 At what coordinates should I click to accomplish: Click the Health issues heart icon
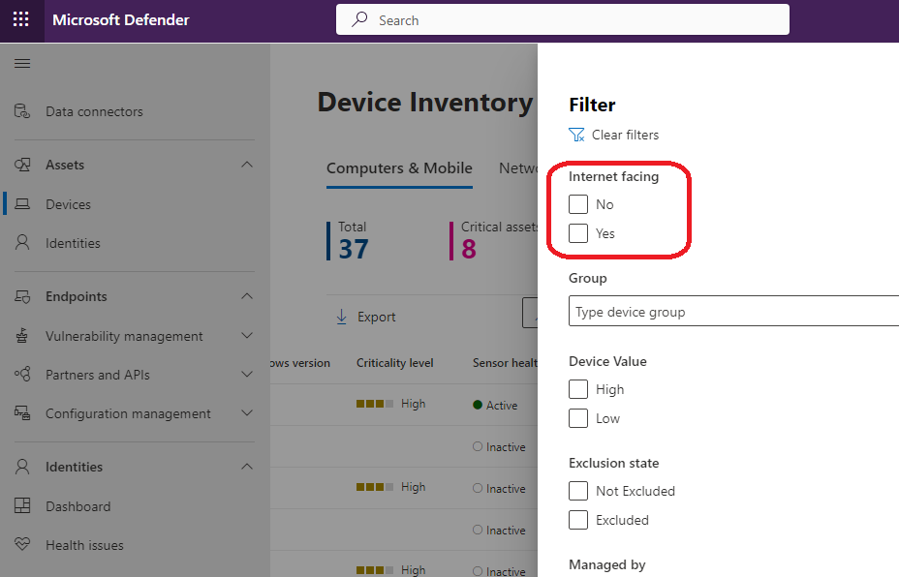click(x=21, y=545)
